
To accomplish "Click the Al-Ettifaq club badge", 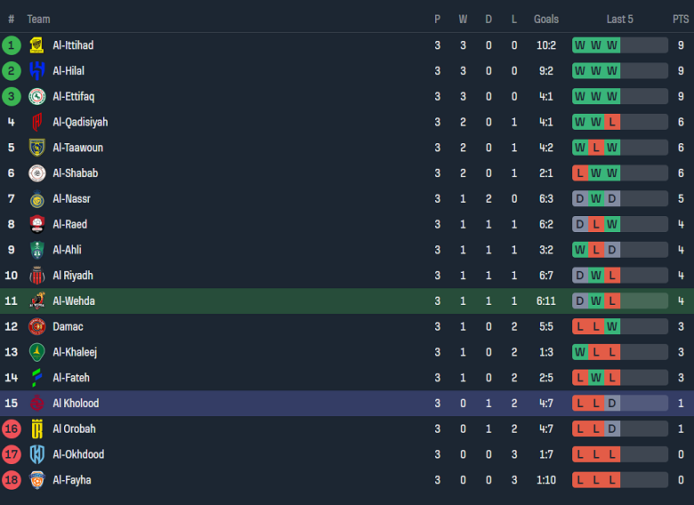I will (36, 97).
